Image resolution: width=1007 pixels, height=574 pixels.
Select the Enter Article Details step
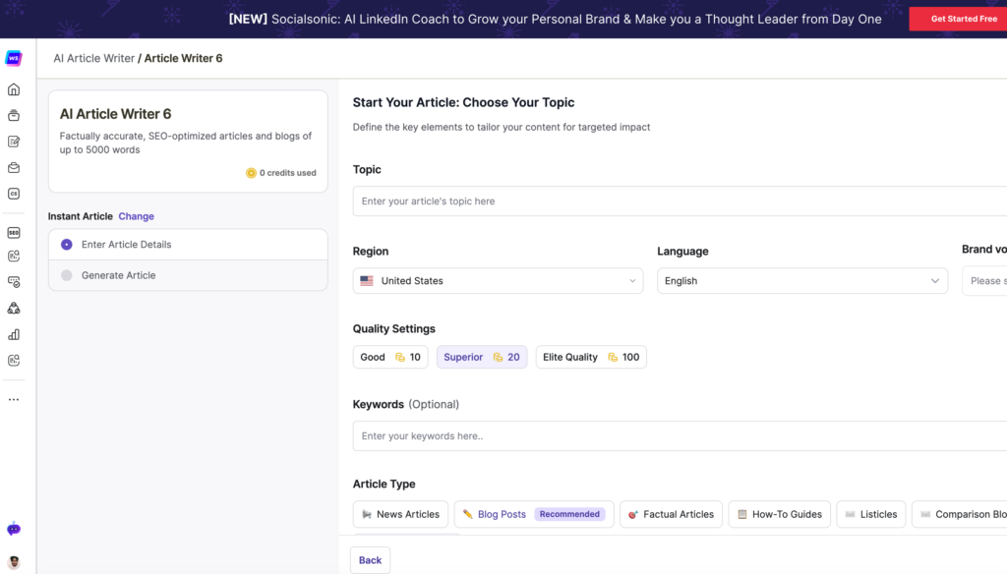click(126, 245)
